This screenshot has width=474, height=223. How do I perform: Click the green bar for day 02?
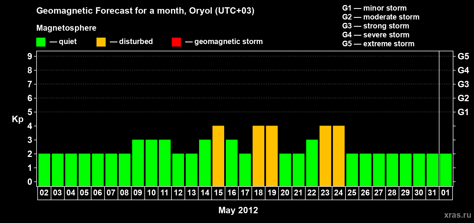[44, 170]
